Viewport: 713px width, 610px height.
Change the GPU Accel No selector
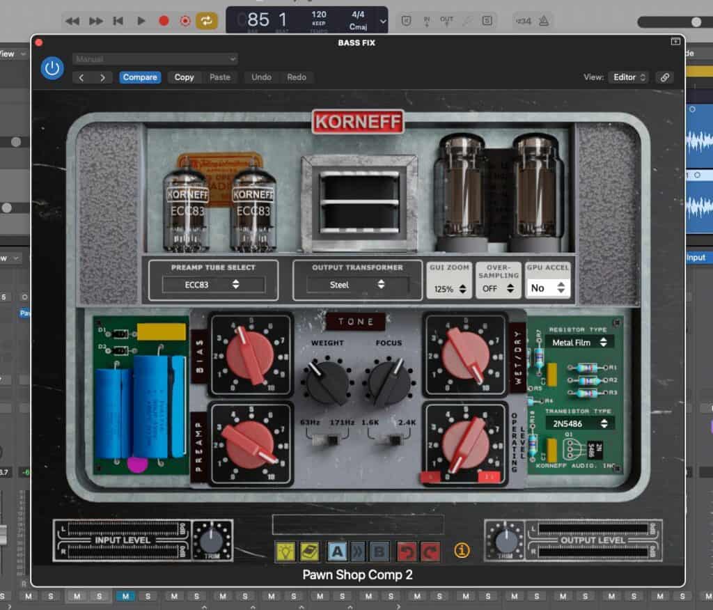click(547, 288)
